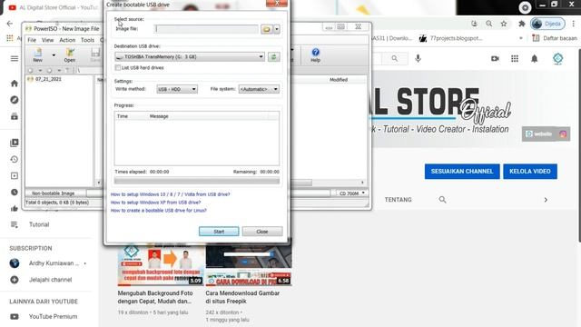Click the New toolbar icon in PowerISO
Screen dimensions: 581x327
pyautogui.click(x=38, y=54)
